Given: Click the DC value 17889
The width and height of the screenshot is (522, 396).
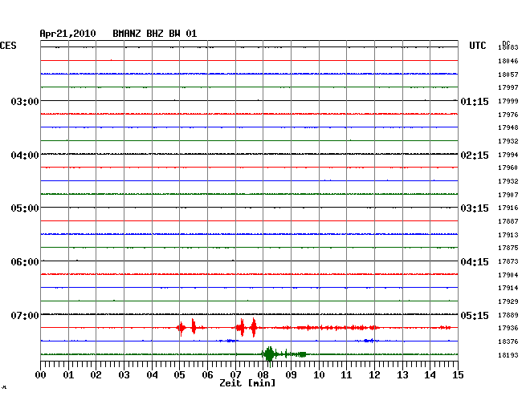Looking at the screenshot, I should (508, 315).
